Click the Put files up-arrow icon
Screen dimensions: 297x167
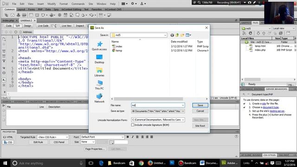[x=264, y=33]
